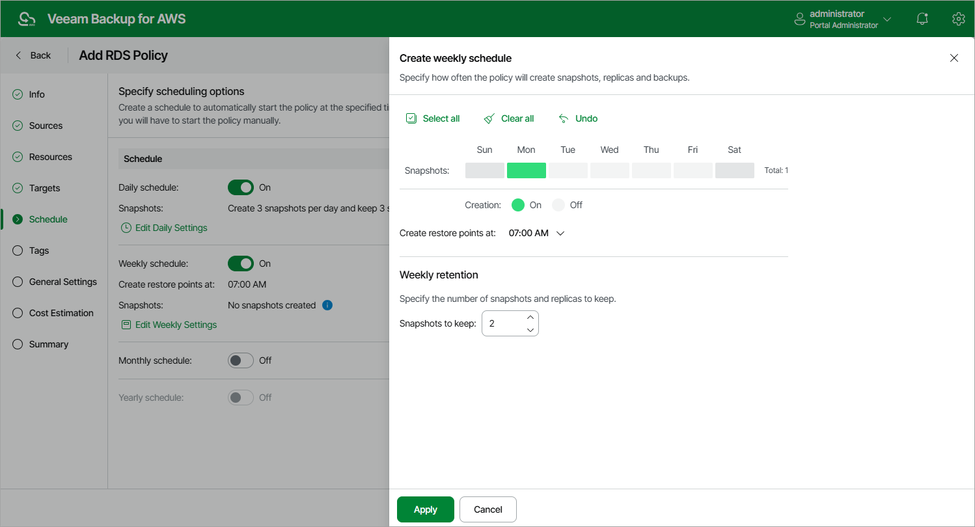Image resolution: width=975 pixels, height=527 pixels.
Task: Click the calendar icon beside Edit Weekly Settings
Action: [126, 325]
